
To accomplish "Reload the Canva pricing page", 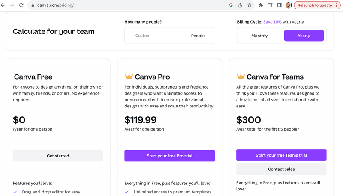I will [x=21, y=5].
